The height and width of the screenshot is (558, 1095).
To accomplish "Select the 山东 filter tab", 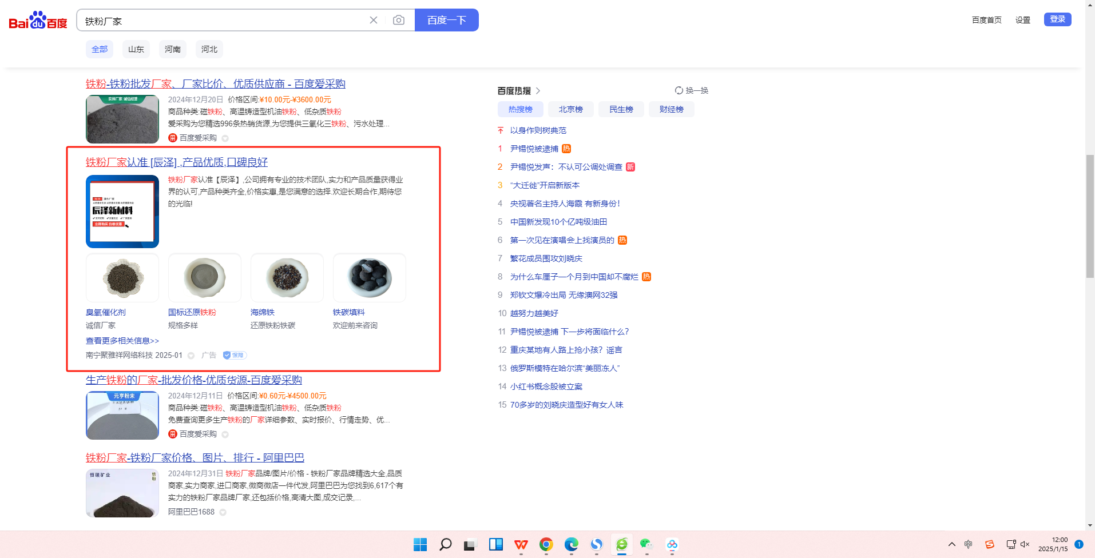I will [136, 49].
